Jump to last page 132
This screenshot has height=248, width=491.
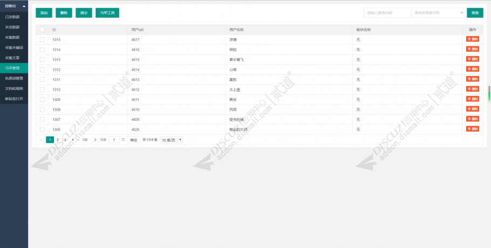point(85,140)
